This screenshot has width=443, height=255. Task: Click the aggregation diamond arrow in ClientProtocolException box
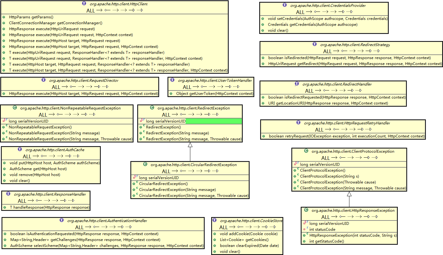click(343, 158)
